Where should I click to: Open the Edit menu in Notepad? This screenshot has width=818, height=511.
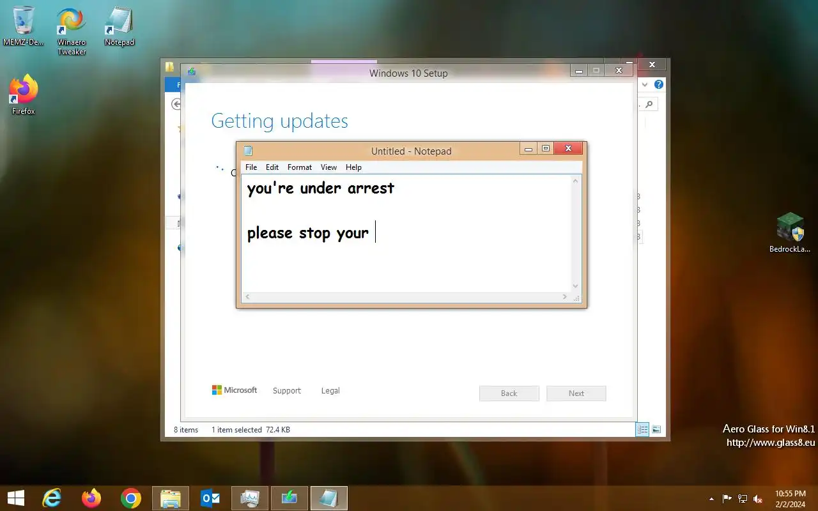pos(272,167)
